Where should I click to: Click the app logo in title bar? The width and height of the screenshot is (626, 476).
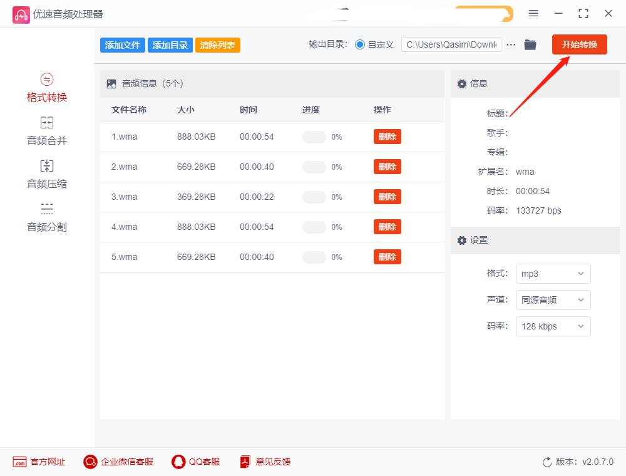click(21, 13)
